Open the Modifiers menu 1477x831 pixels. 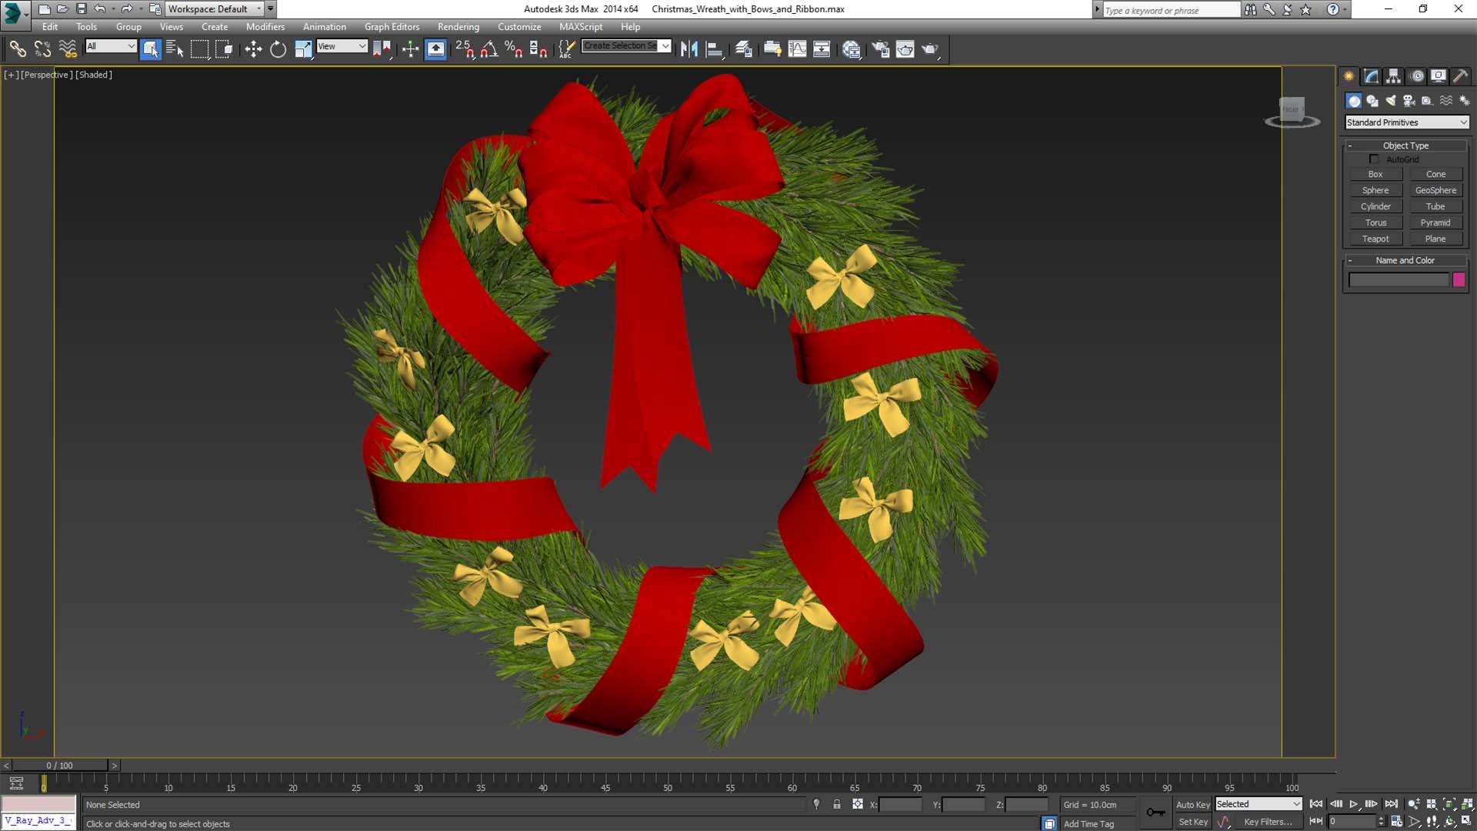tap(265, 27)
